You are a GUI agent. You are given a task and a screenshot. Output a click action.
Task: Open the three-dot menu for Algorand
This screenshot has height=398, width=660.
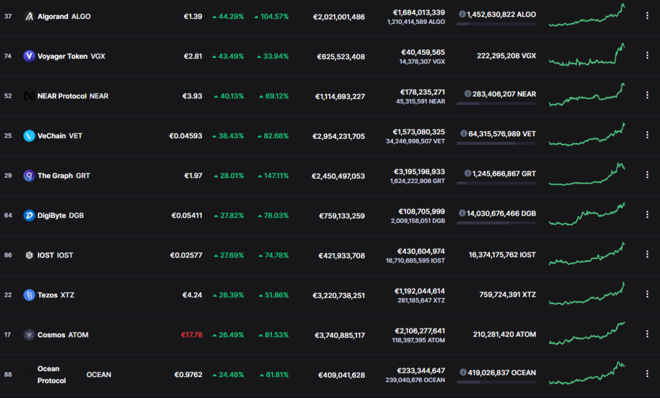coord(647,15)
